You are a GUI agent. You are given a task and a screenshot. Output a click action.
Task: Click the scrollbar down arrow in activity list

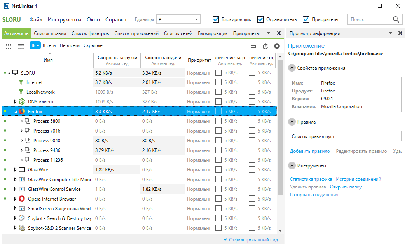point(280,231)
